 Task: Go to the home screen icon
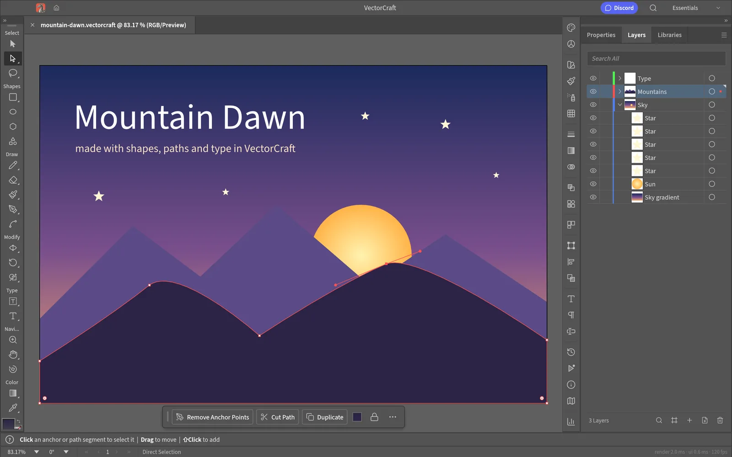coord(56,8)
